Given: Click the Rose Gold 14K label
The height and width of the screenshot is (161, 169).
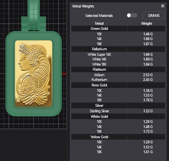Looking at the screenshot, I should [x=99, y=95].
